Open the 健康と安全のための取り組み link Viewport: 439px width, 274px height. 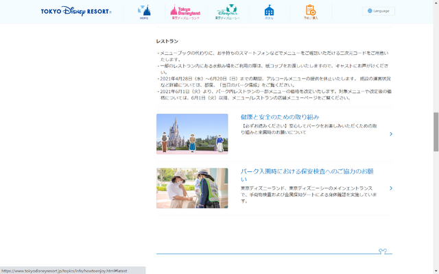[280, 117]
